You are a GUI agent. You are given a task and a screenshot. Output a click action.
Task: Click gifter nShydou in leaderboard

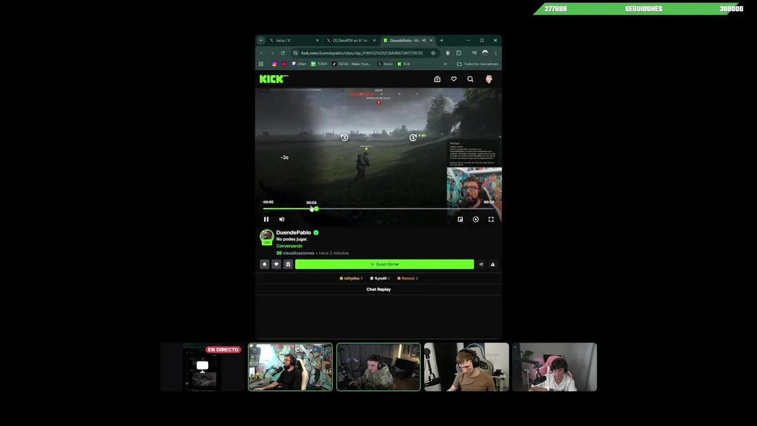[x=351, y=278]
